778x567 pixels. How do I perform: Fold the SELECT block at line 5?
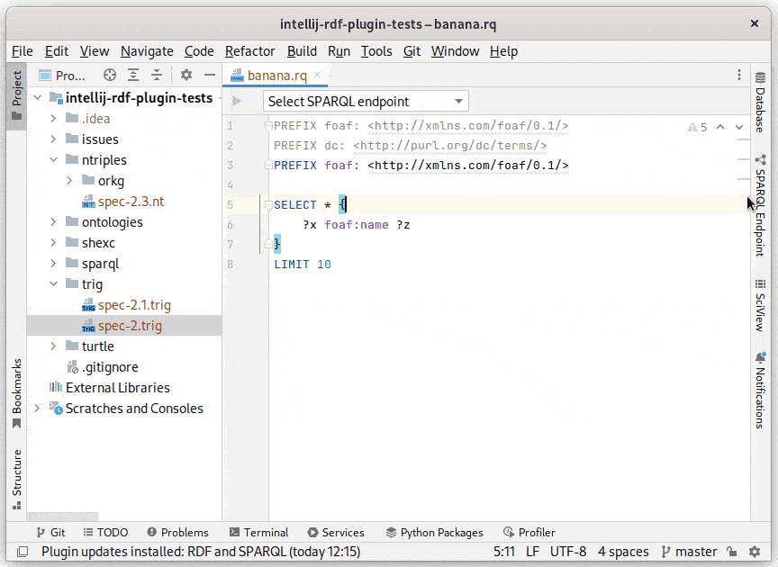(268, 204)
